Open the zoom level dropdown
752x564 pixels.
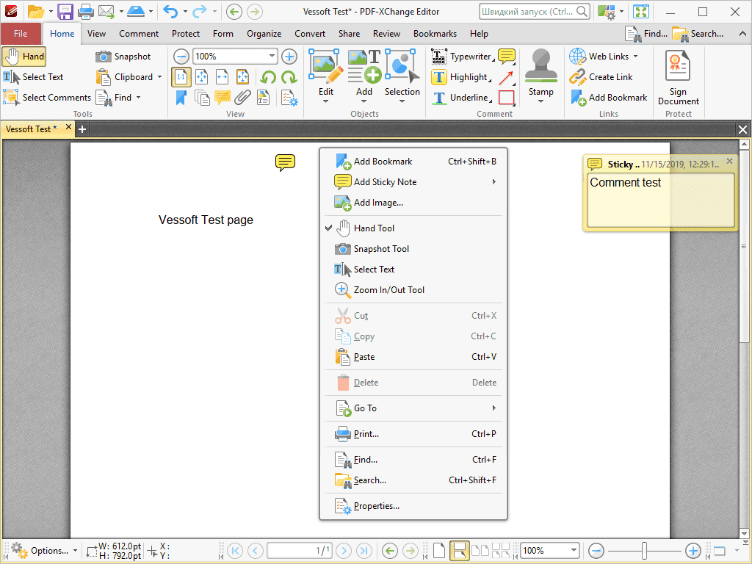point(271,56)
